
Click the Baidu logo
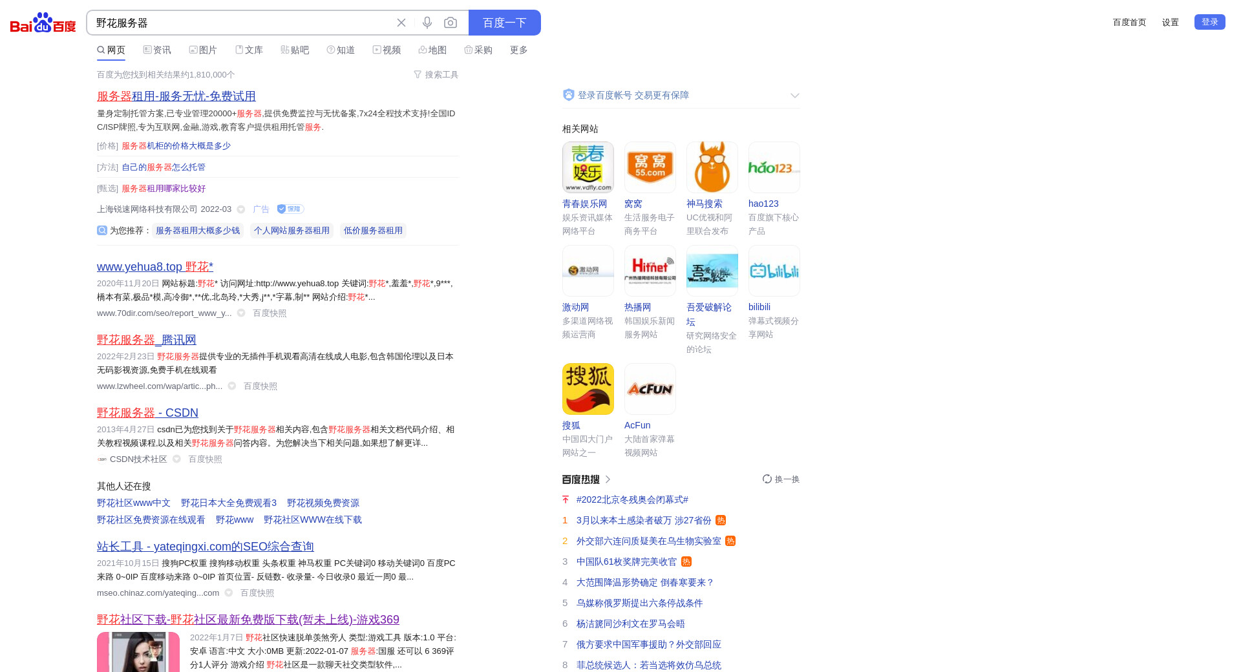point(43,23)
